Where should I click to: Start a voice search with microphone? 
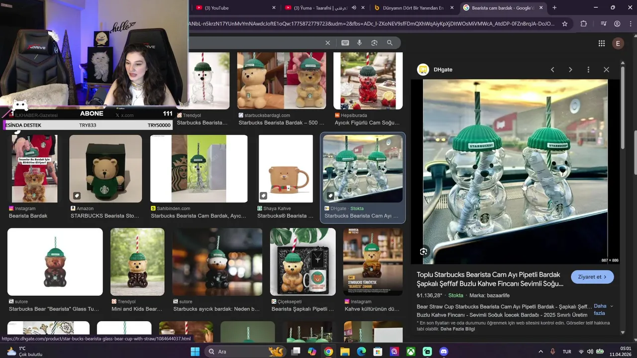click(x=359, y=43)
